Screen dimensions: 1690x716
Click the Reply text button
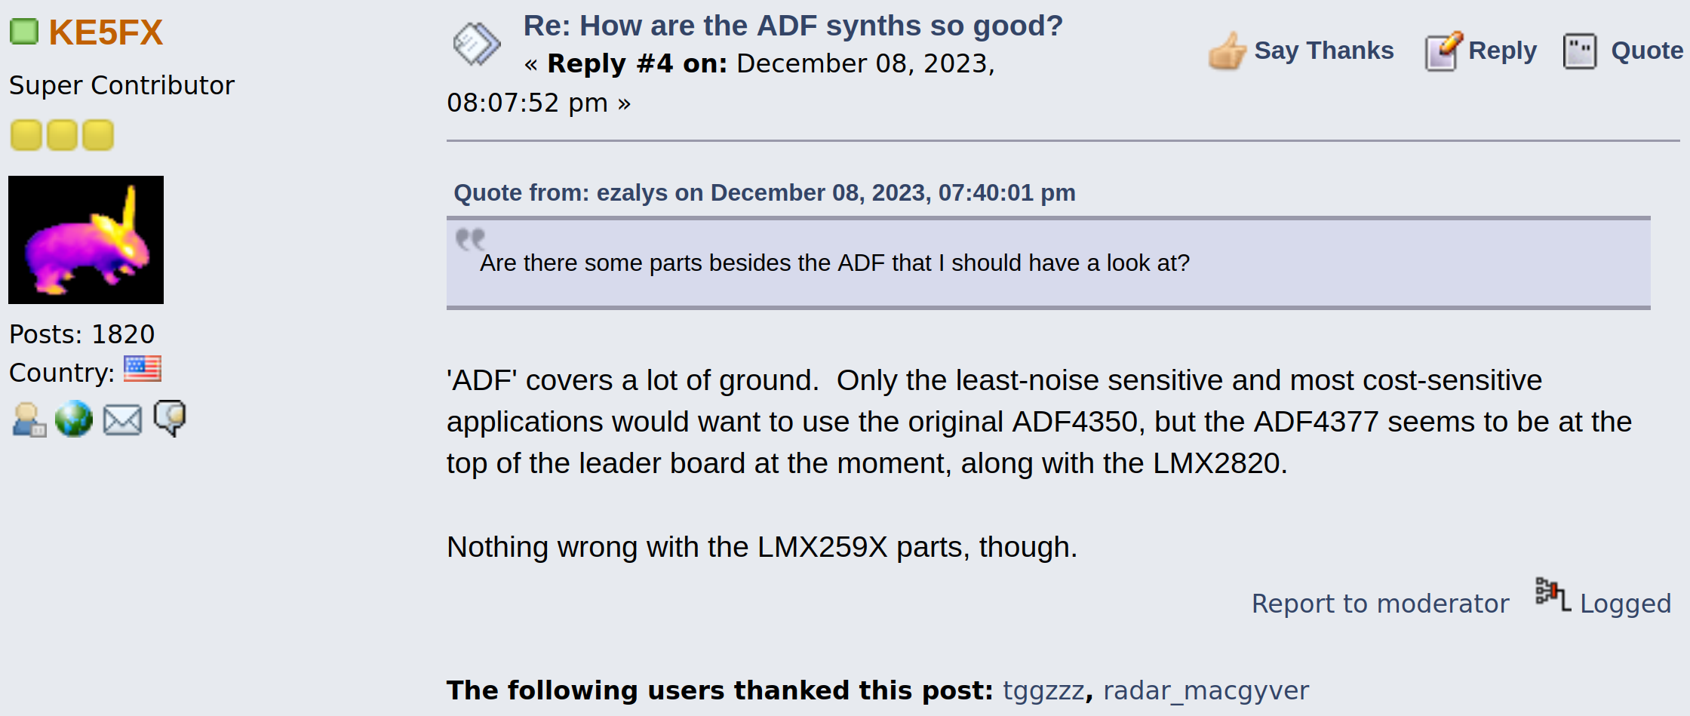1502,51
